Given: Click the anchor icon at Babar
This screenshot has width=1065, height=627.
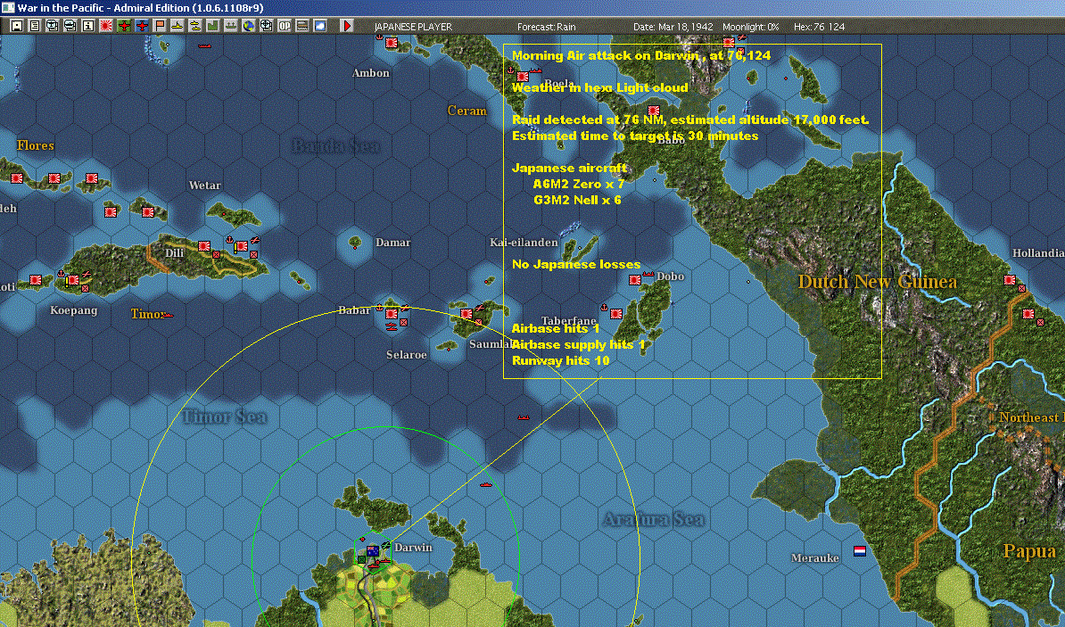Looking at the screenshot, I should (x=380, y=308).
